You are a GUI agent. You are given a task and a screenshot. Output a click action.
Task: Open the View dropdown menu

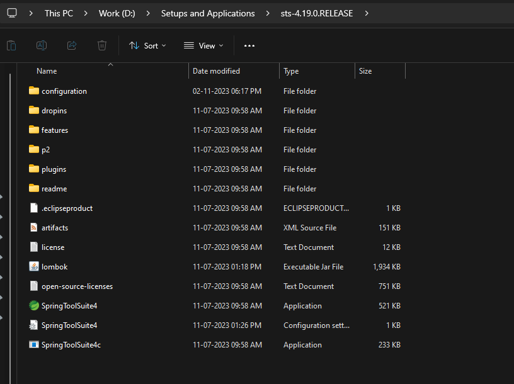[205, 45]
